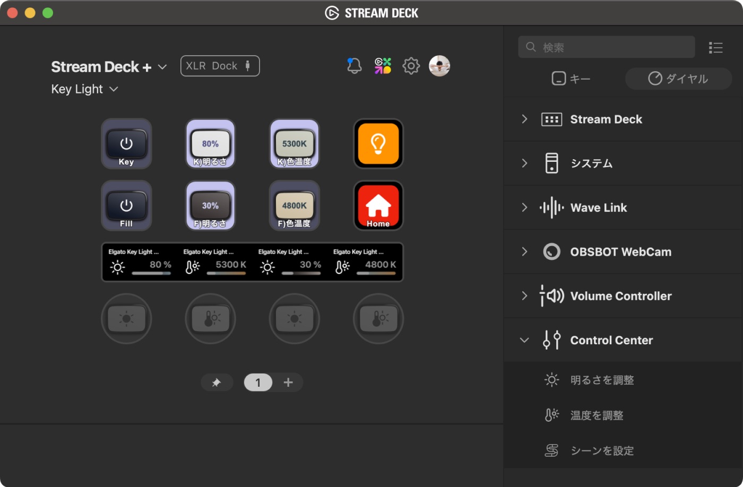Click the OBSBOT WebCam category icon
This screenshot has width=743, height=487.
pos(551,251)
